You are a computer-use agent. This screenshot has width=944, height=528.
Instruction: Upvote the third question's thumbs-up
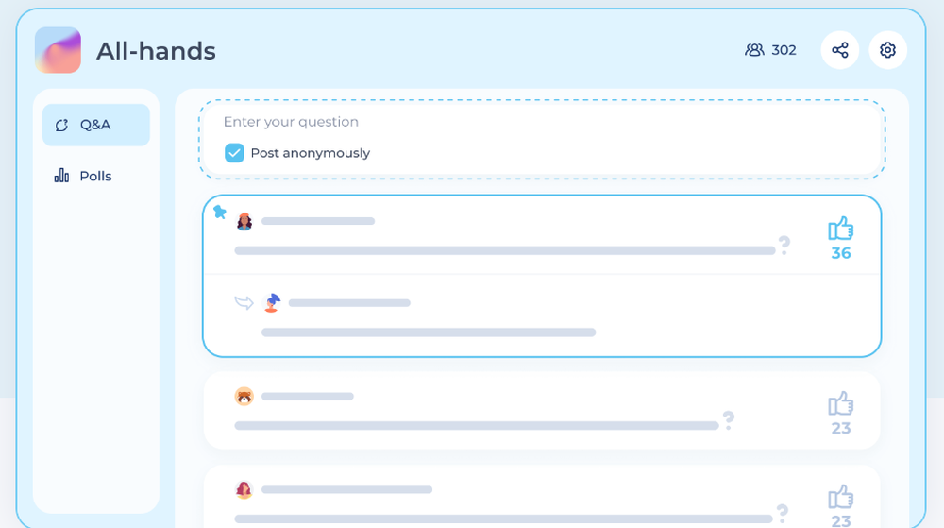[840, 497]
